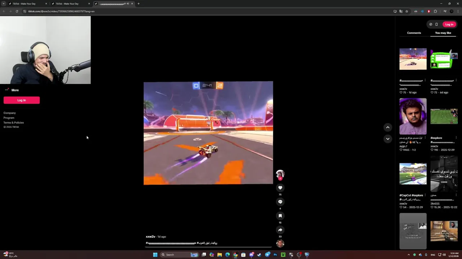
Task: Click the top-right Log in button
Action: click(449, 24)
